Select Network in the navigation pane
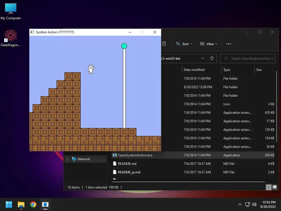 [x=86, y=159]
